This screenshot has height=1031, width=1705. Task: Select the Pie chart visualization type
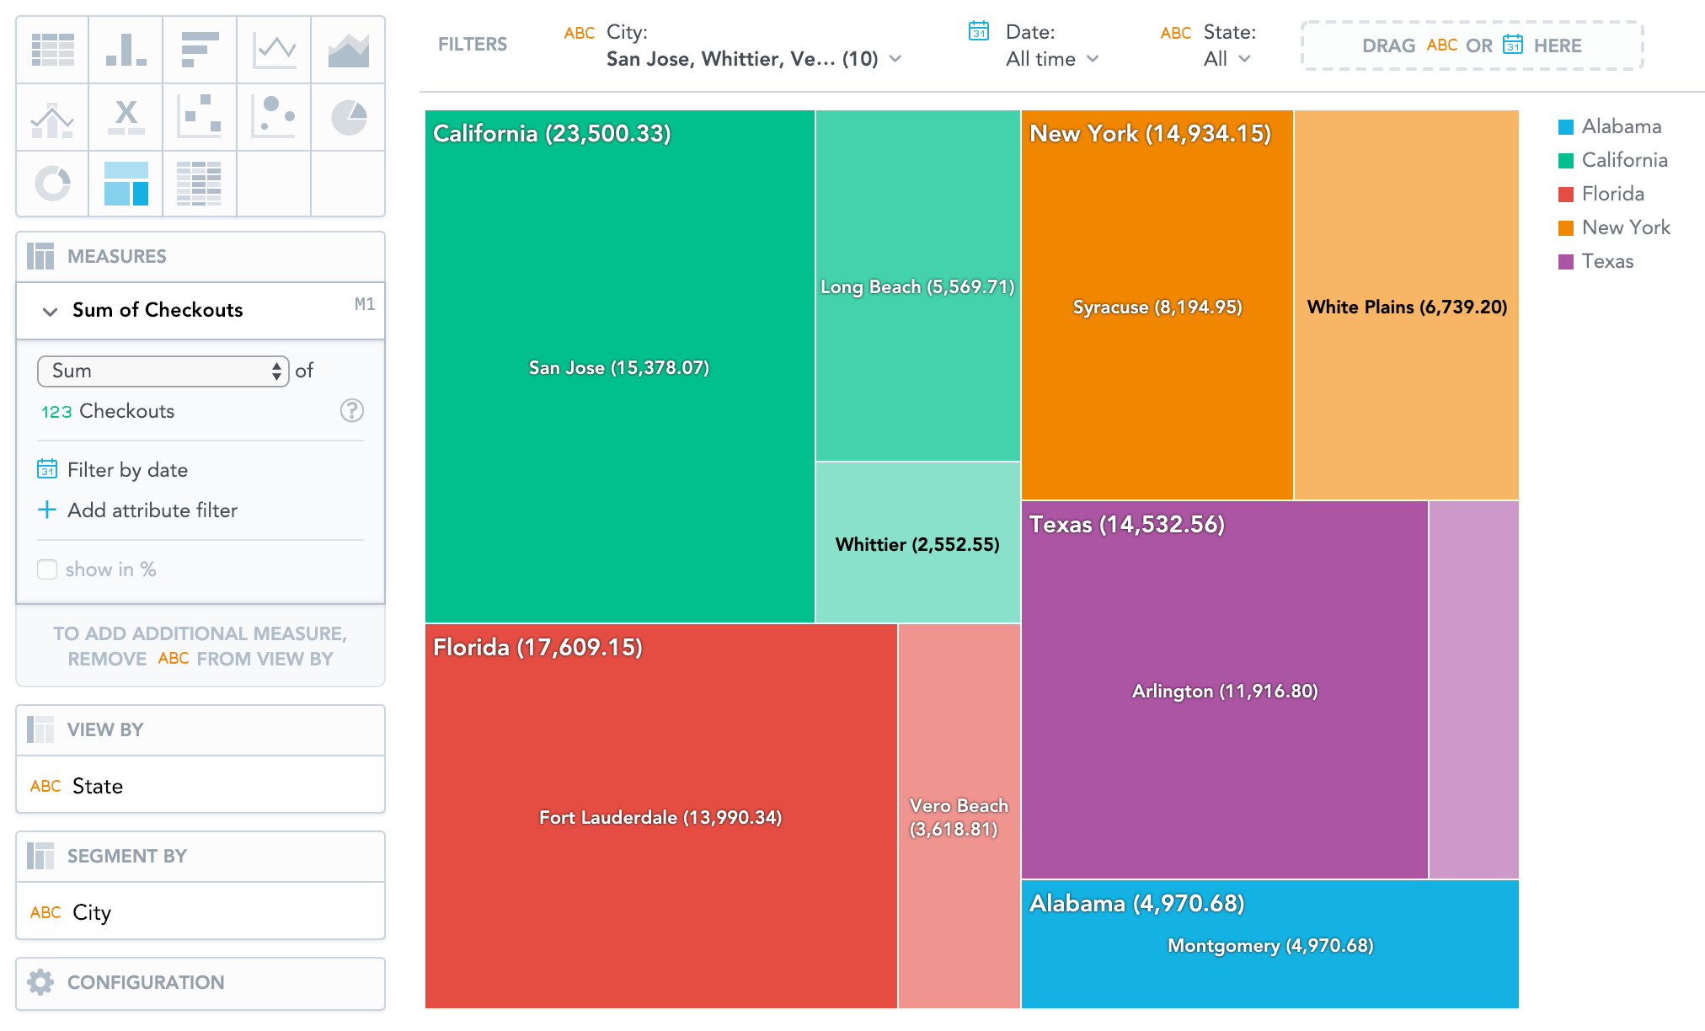348,118
